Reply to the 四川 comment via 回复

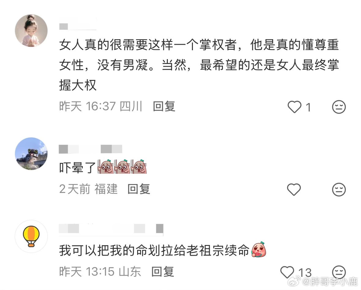coord(164,107)
